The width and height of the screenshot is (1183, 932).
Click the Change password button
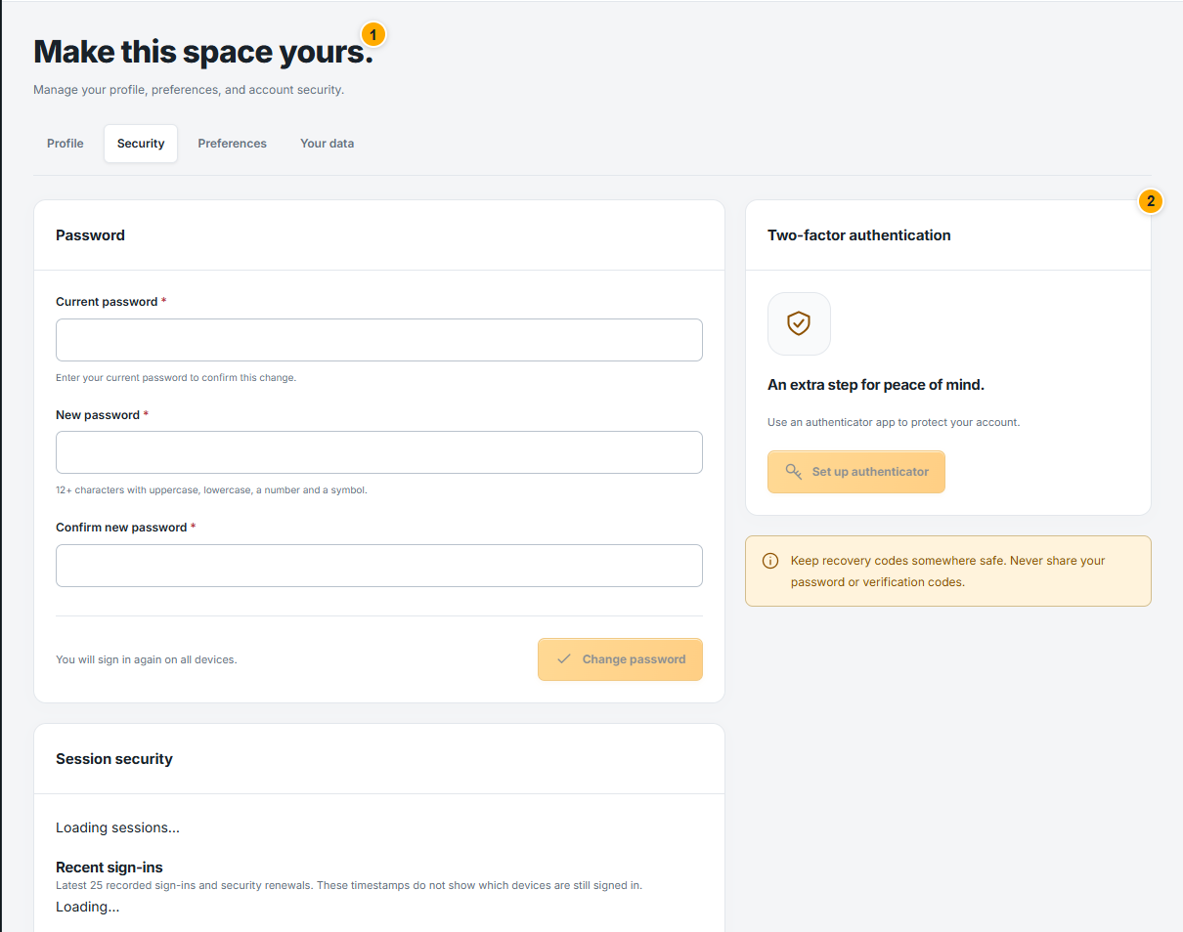click(x=620, y=659)
